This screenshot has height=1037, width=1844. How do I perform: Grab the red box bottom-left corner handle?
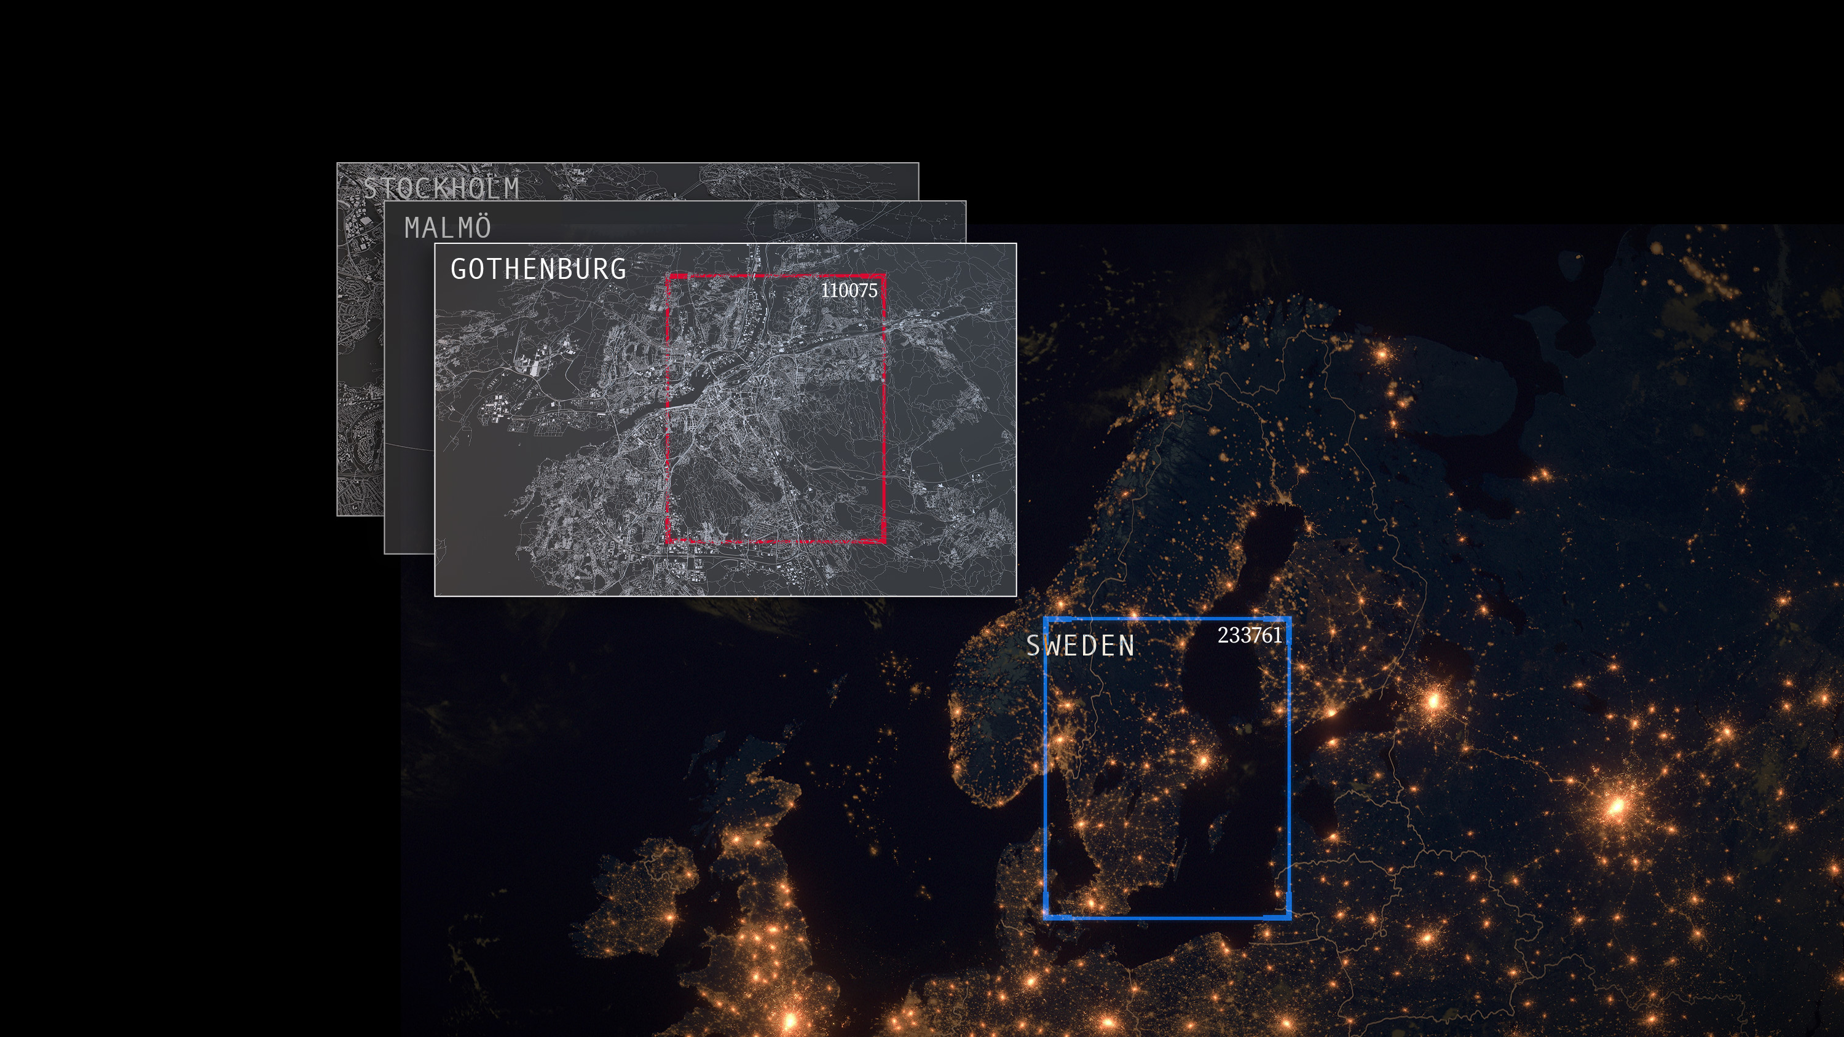click(669, 541)
